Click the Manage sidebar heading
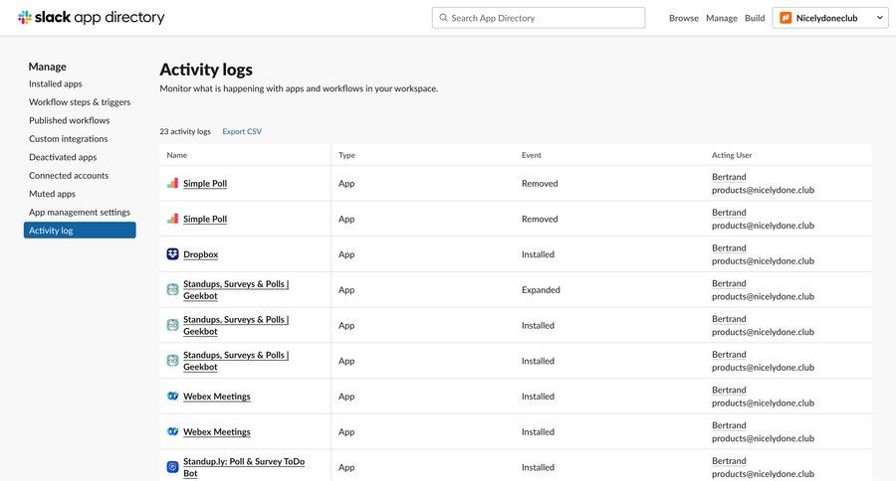Screen dimensions: 896x481 (x=48, y=67)
